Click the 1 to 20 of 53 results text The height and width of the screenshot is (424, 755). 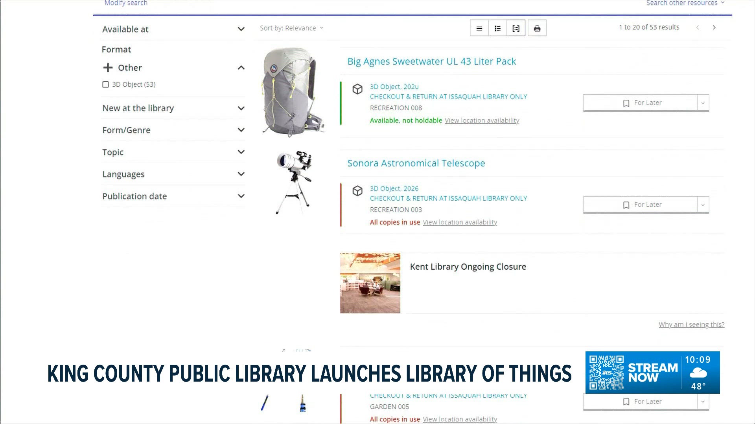[x=649, y=27]
